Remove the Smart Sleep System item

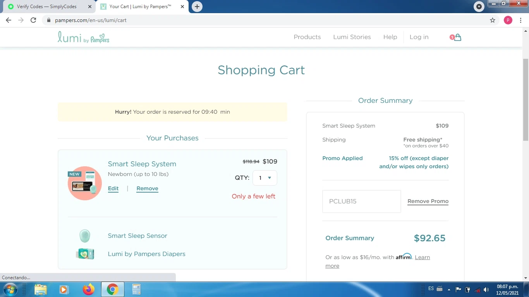click(x=147, y=189)
